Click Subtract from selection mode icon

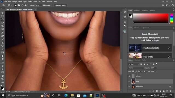[22, 5]
